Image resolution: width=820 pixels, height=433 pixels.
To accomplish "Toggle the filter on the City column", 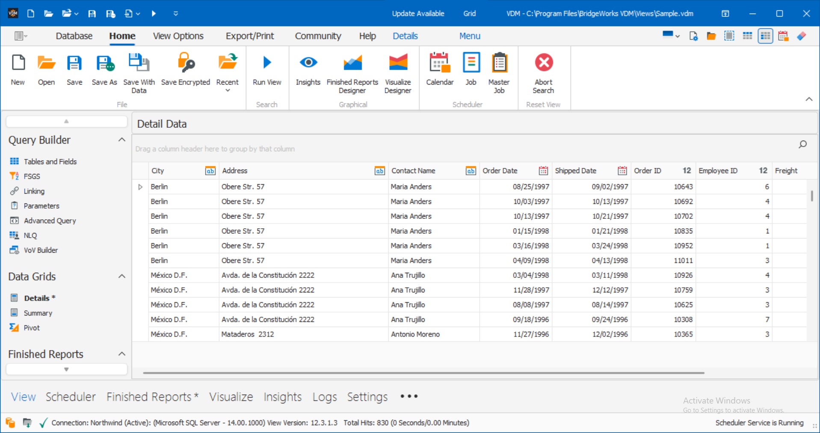I will tap(210, 171).
